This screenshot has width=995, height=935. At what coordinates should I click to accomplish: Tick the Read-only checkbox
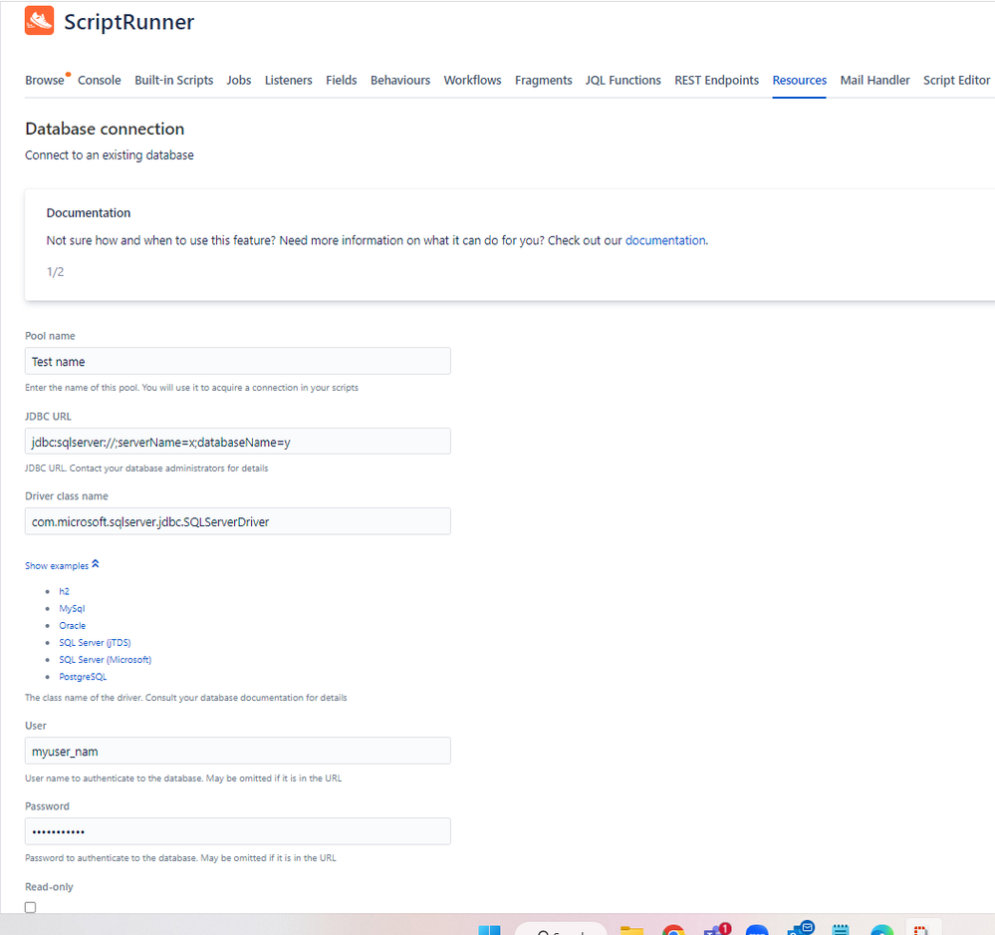[x=31, y=907]
